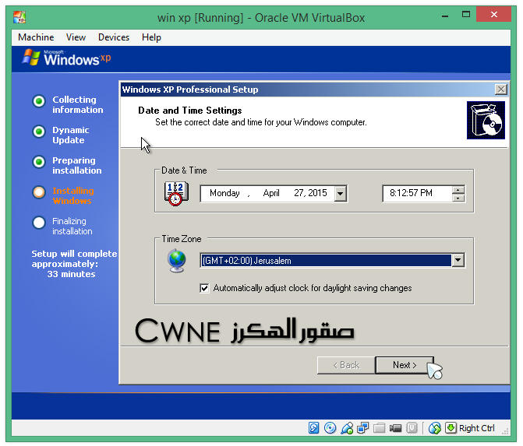Click the calendar and clock icon
This screenshot has height=446, width=523.
coord(176,194)
